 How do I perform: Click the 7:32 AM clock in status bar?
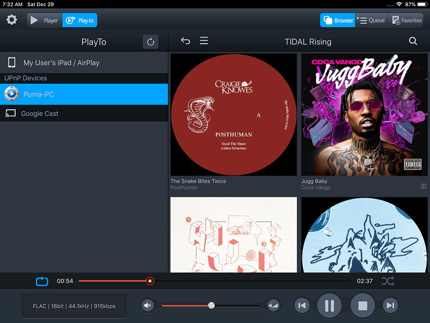click(x=13, y=4)
